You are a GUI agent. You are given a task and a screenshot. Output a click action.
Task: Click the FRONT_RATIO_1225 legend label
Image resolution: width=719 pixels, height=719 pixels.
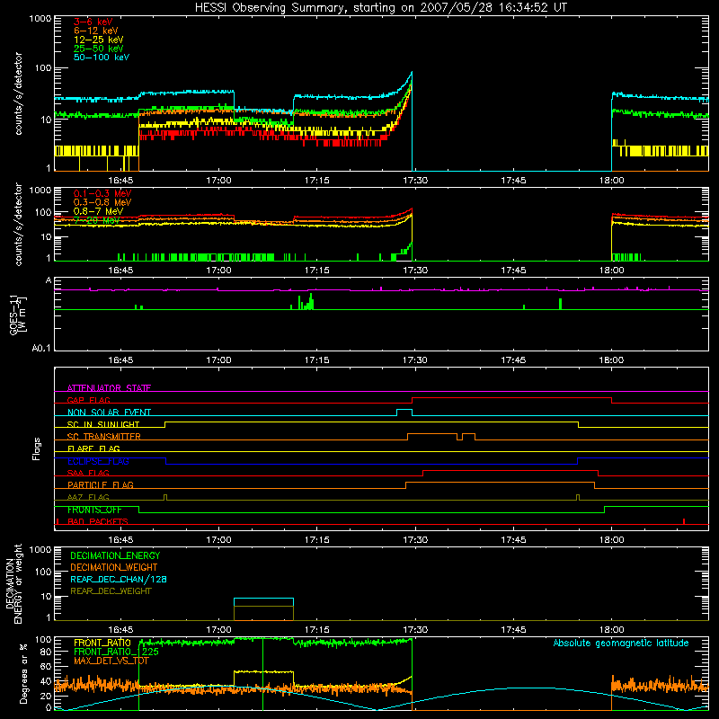(116, 652)
